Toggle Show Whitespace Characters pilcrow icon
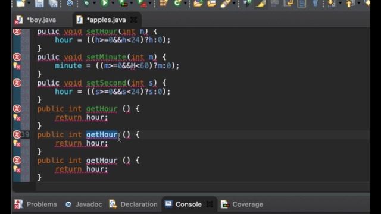Image resolution: width=381 pixels, height=214 pixels. coord(315,3)
